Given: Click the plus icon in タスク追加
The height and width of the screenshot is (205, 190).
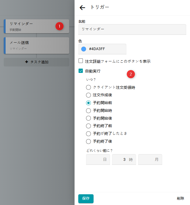Looking at the screenshot, I should (27, 62).
